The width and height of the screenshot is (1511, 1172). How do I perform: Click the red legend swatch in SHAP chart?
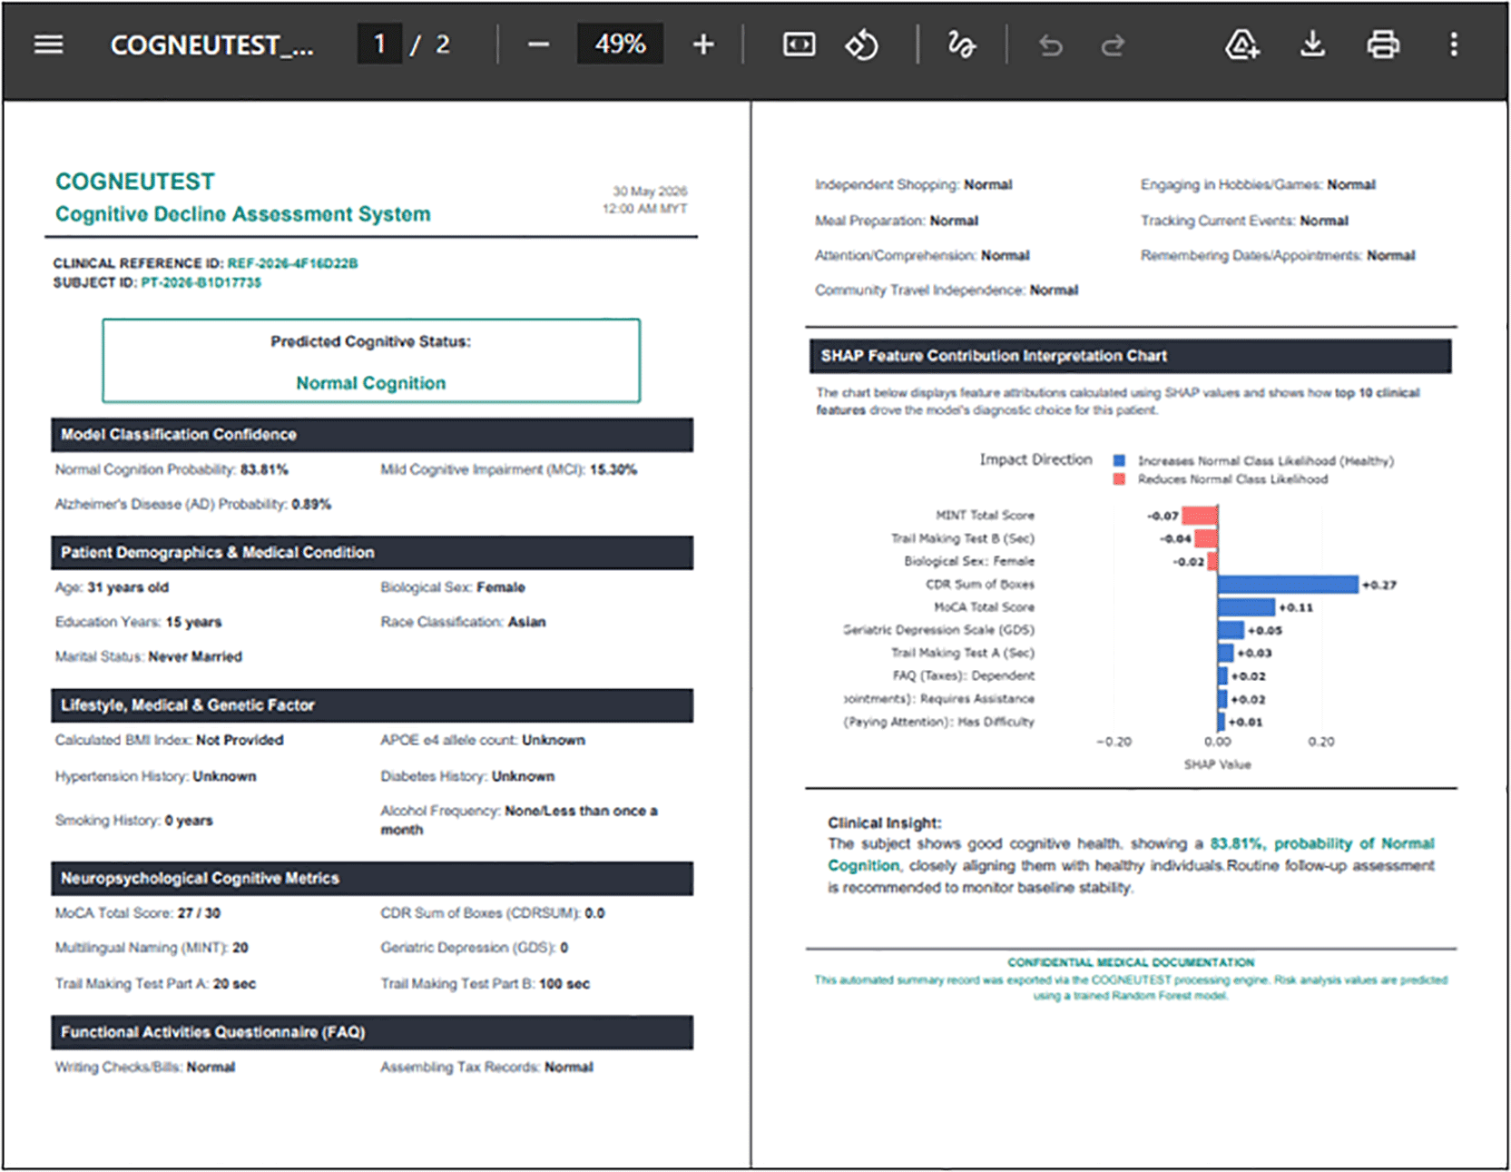(x=1119, y=478)
